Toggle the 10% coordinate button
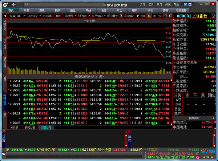 click(x=143, y=16)
